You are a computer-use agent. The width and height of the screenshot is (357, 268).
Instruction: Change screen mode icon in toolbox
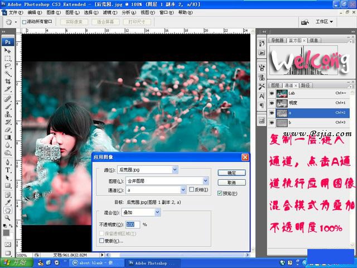(8, 252)
